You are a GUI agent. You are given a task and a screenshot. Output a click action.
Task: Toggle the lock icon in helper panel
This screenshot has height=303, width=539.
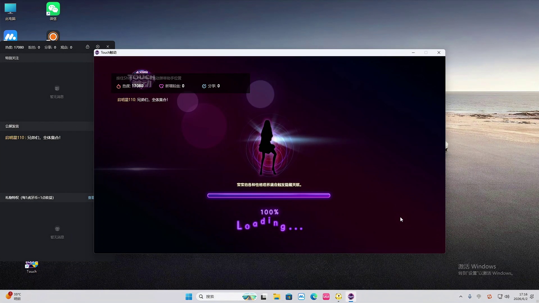click(x=87, y=47)
